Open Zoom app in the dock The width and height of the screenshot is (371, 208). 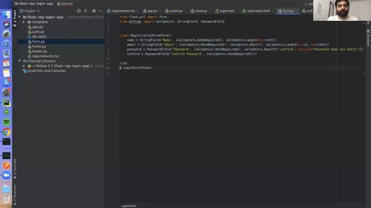pyautogui.click(x=6, y=175)
